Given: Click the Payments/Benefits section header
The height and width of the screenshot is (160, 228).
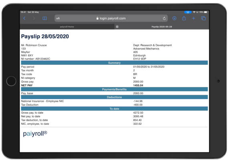Looking at the screenshot, I should 114,89.
